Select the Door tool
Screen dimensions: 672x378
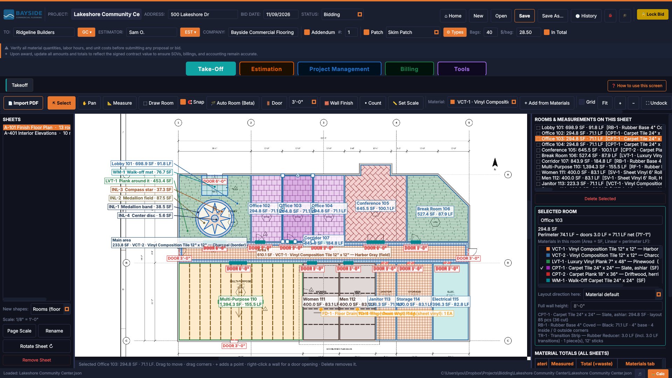274,103
